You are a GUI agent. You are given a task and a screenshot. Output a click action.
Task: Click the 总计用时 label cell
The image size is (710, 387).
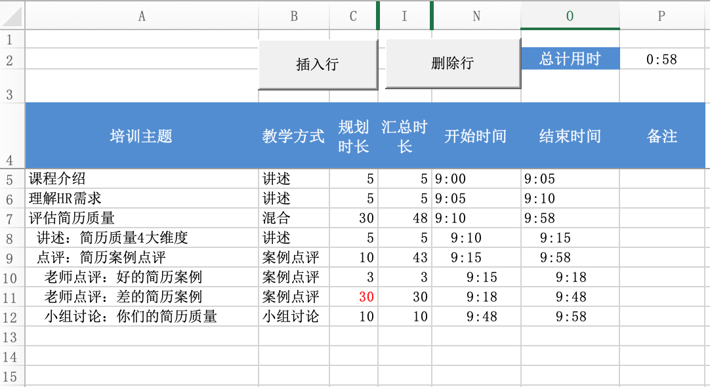(x=570, y=59)
